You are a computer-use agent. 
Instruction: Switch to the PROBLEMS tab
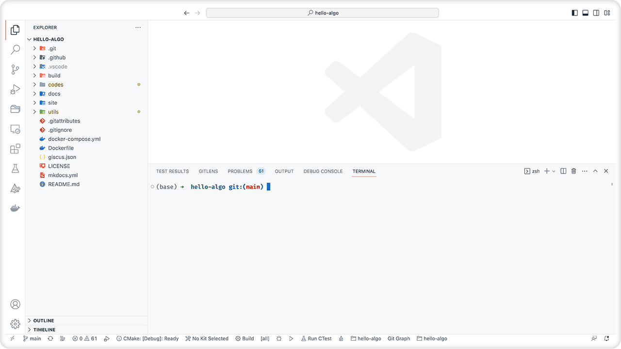point(240,171)
